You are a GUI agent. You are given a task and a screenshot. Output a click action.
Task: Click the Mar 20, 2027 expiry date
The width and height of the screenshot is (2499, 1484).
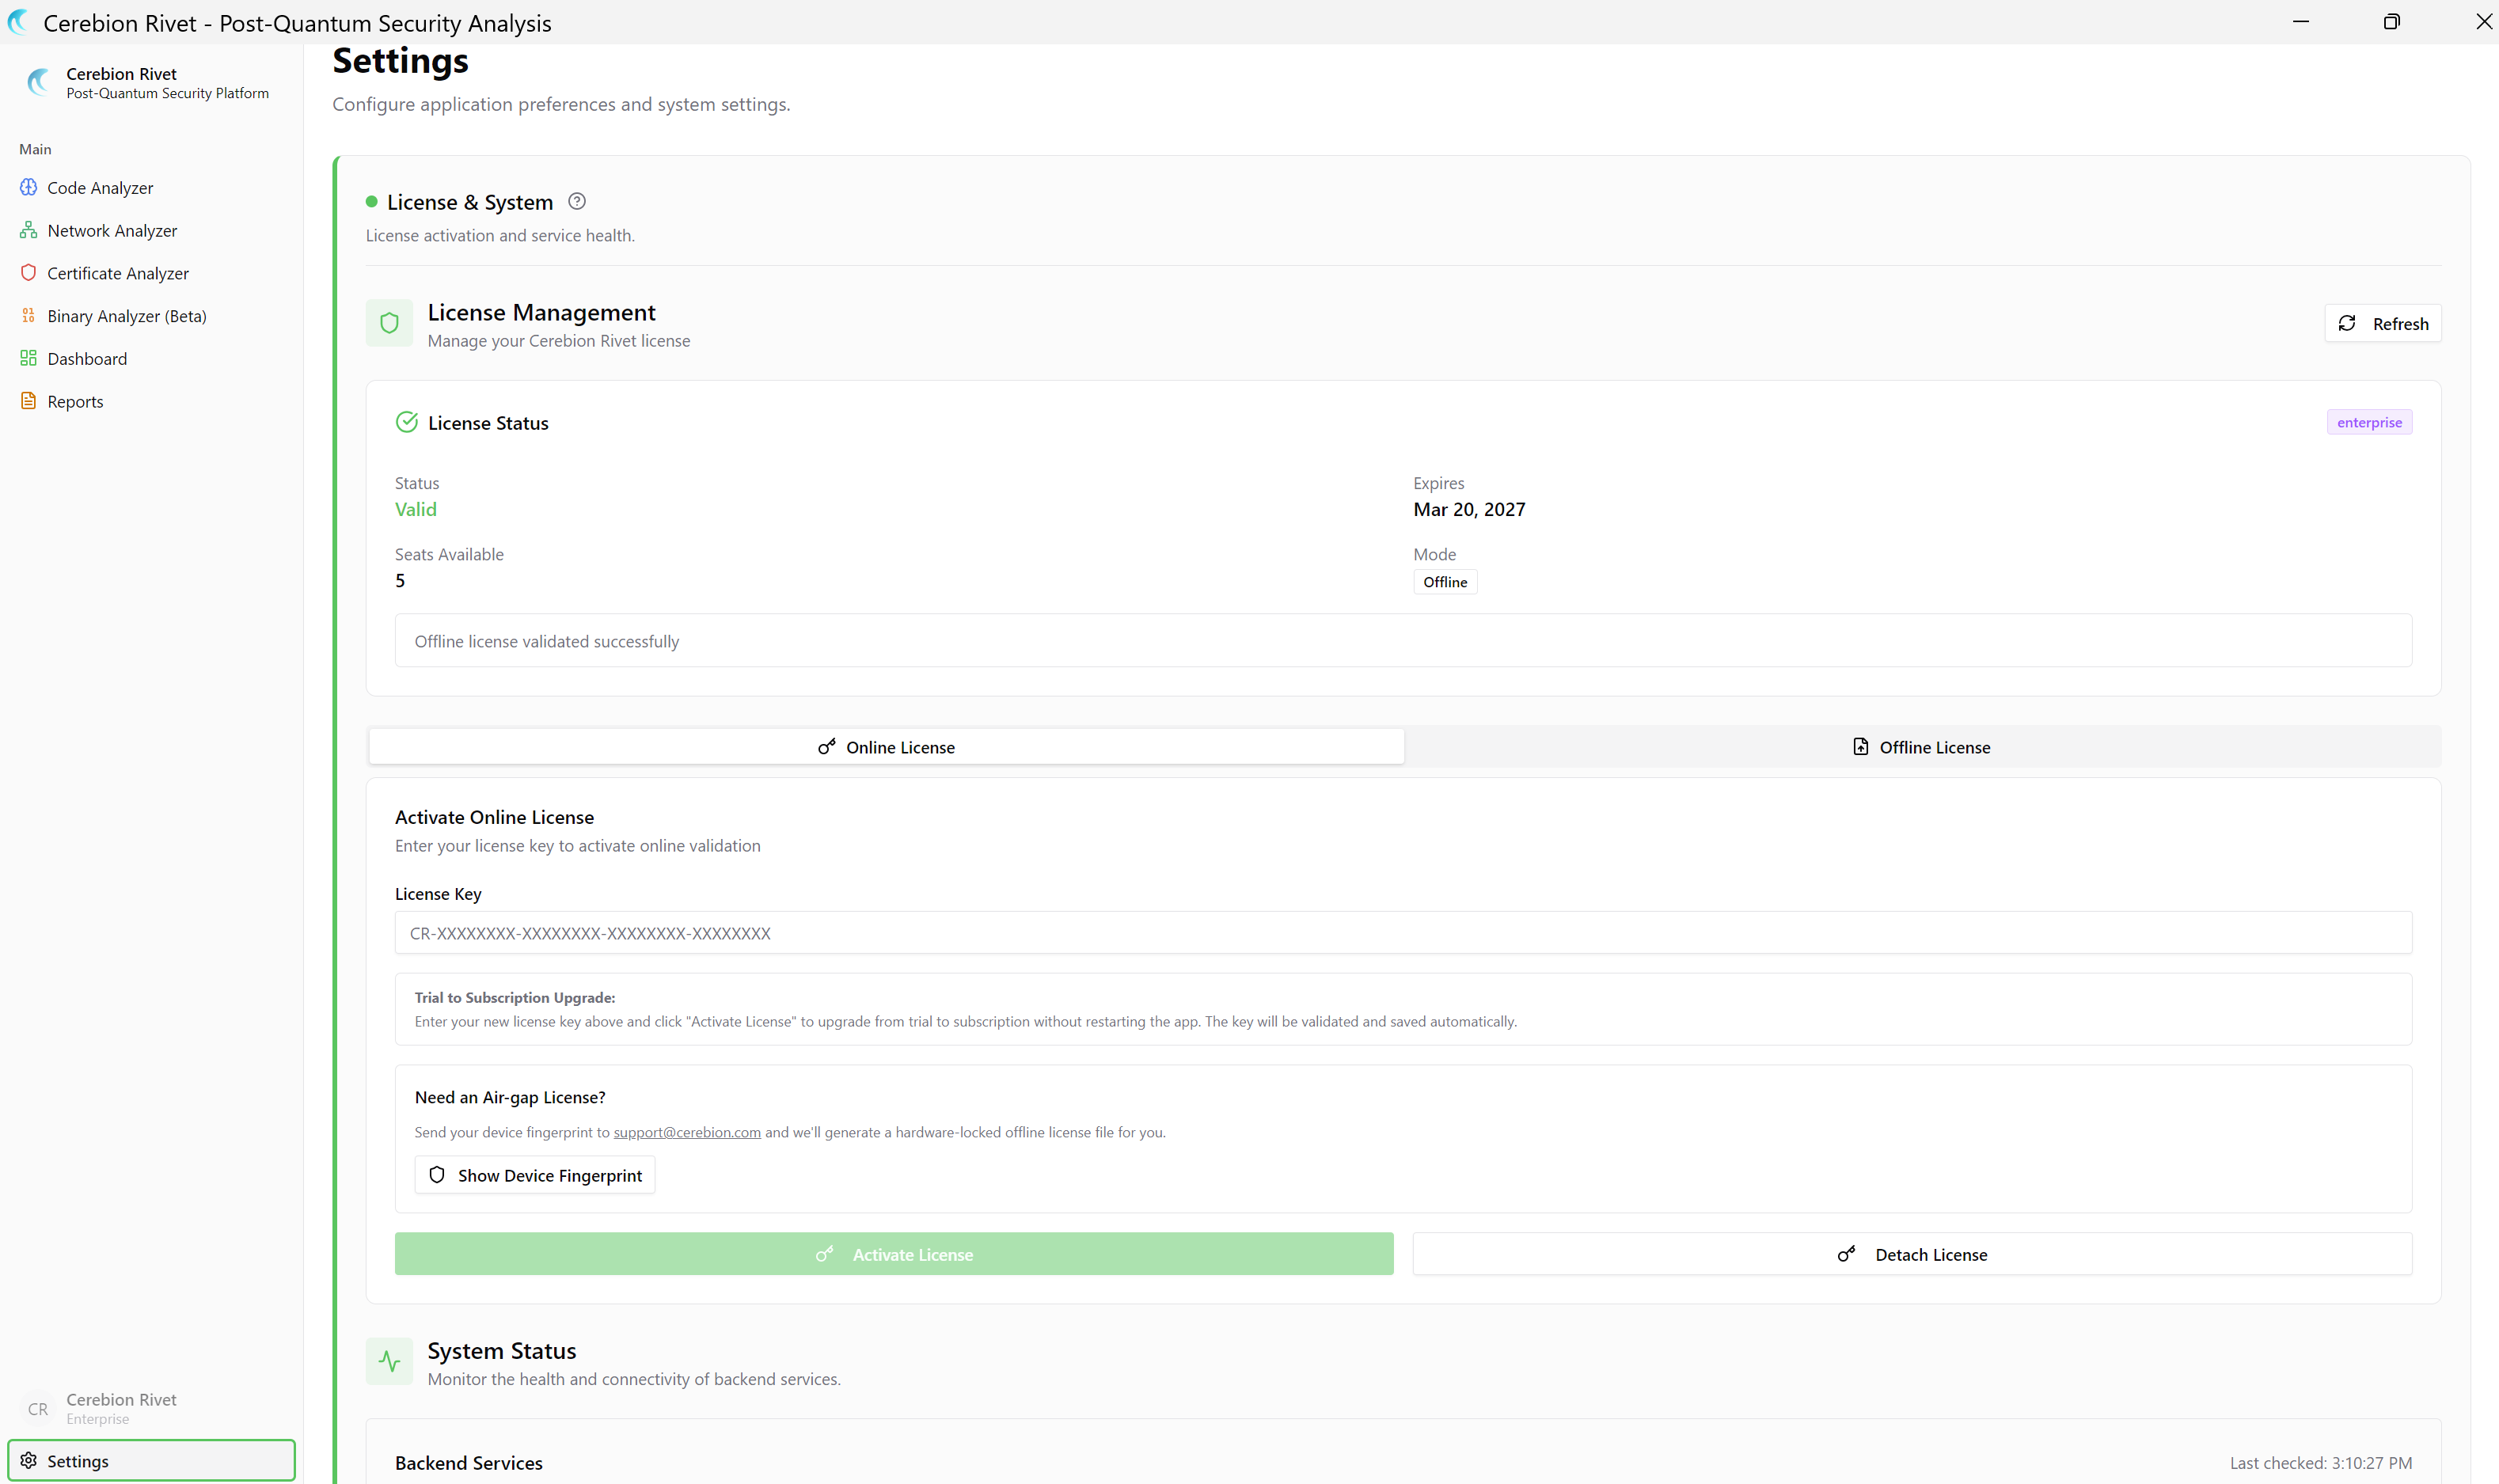click(x=1469, y=509)
